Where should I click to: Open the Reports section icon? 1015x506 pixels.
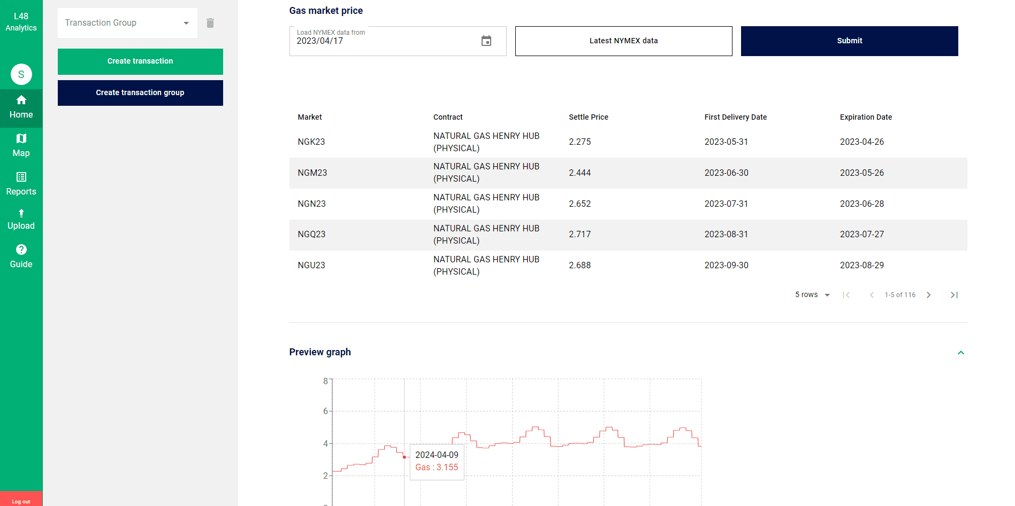point(21,177)
